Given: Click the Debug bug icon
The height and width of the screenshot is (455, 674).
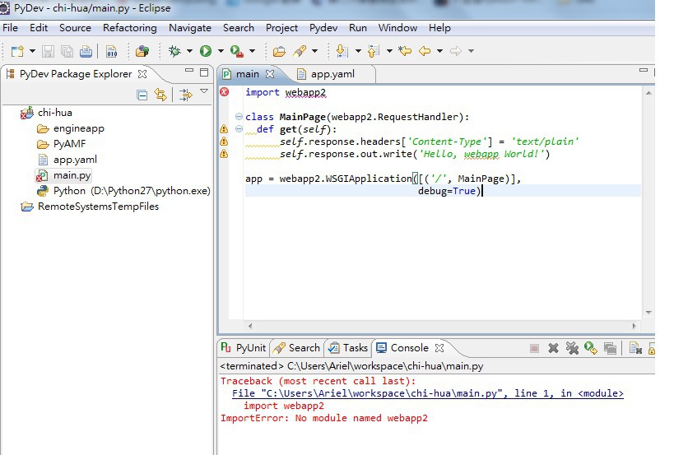Looking at the screenshot, I should 174,51.
